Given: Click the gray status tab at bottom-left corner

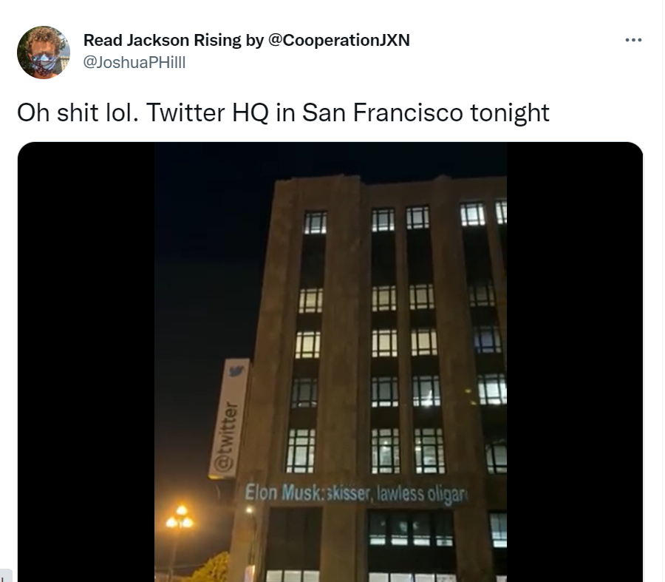Looking at the screenshot, I should click(x=6, y=576).
